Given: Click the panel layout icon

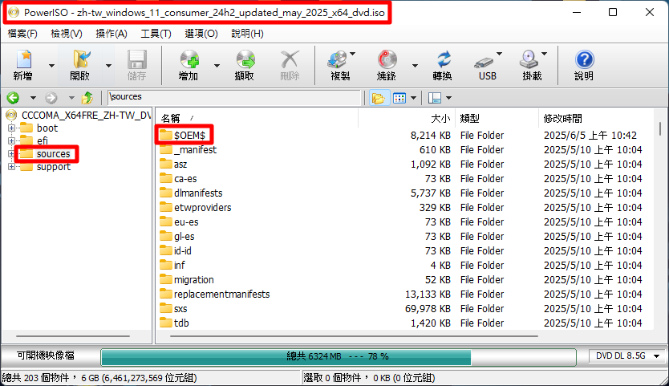Looking at the screenshot, I should (x=435, y=98).
